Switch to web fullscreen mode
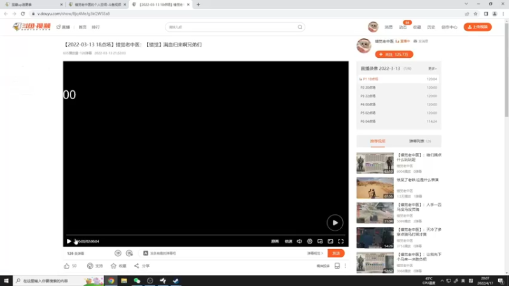Screen dimensions: 509x286 point(330,242)
